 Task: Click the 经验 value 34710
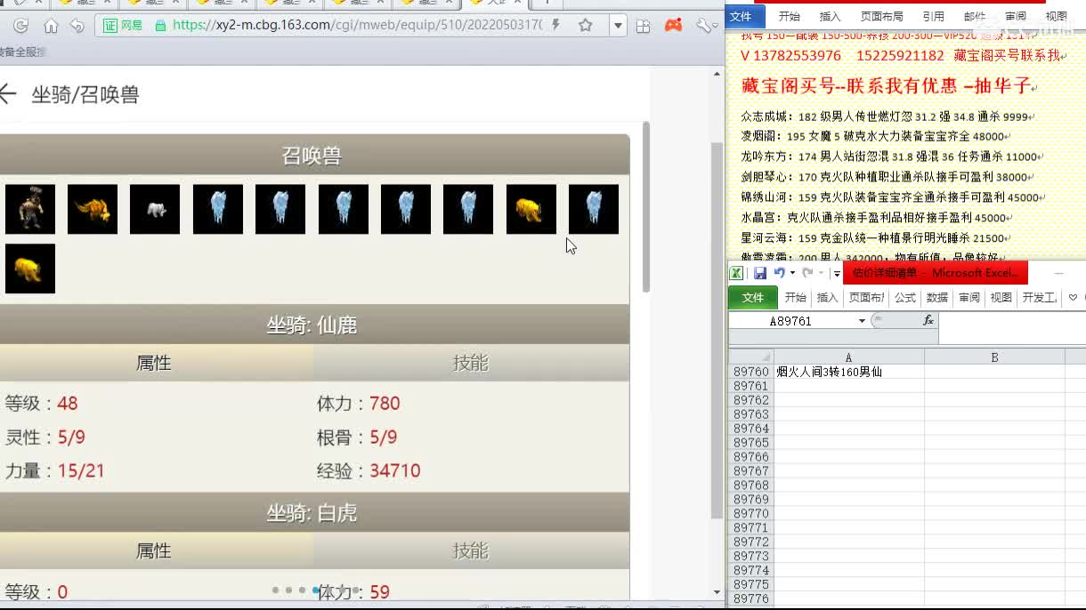click(395, 470)
